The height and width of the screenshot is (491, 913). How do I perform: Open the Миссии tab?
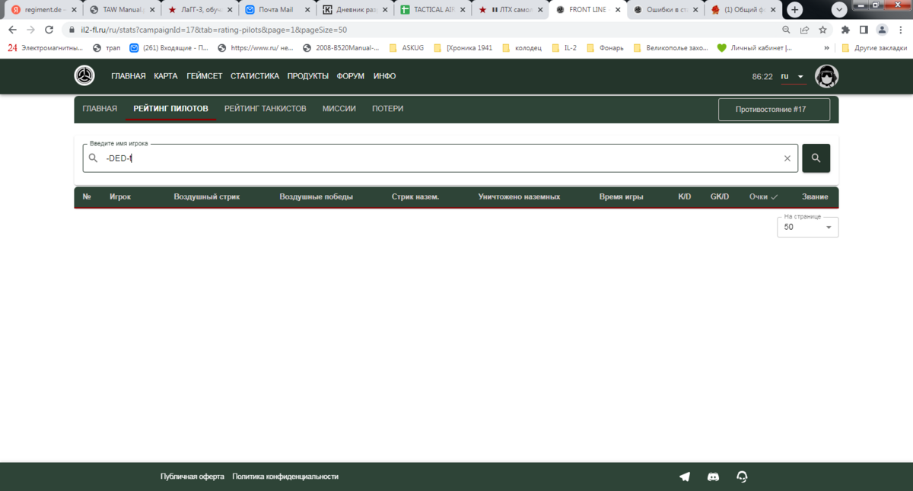click(x=339, y=109)
